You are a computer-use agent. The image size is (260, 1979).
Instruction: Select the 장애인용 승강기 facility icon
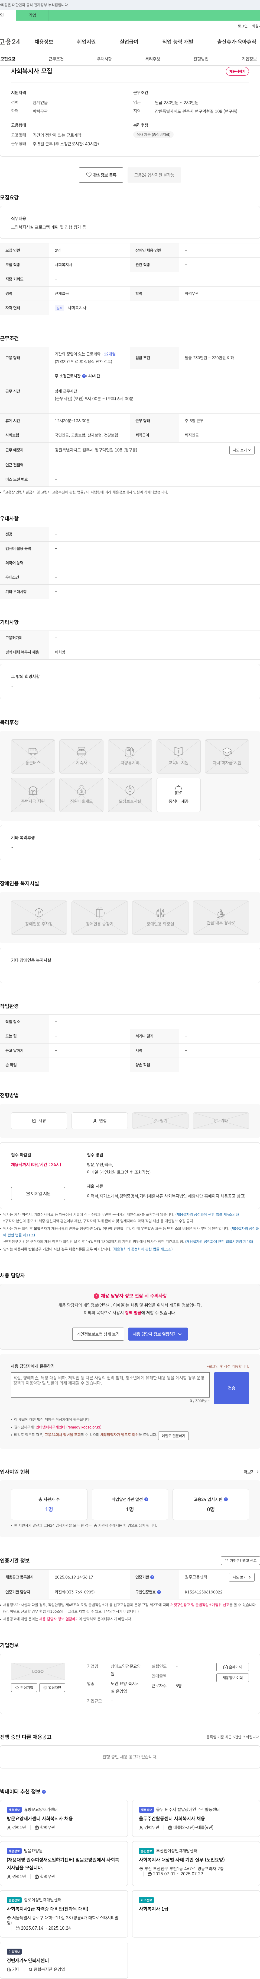[x=100, y=917]
